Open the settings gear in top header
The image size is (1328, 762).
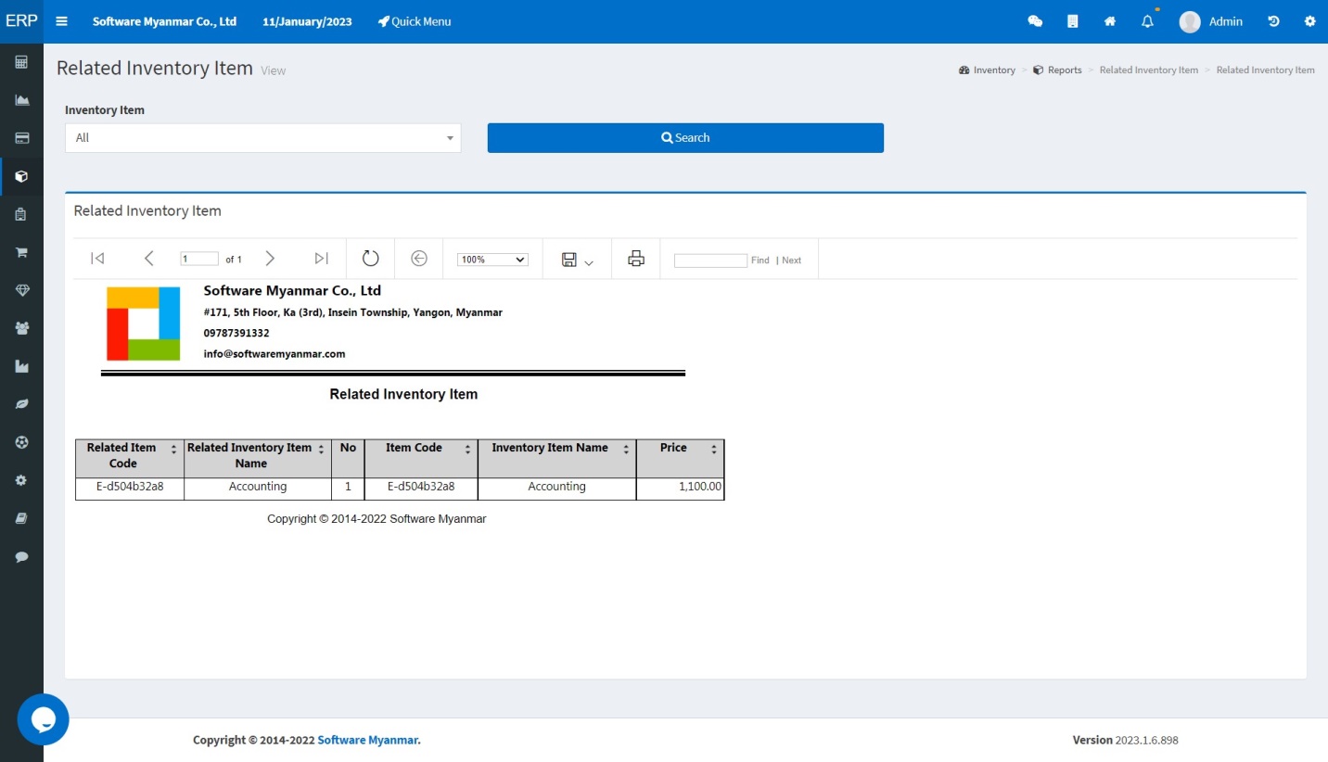point(1310,21)
